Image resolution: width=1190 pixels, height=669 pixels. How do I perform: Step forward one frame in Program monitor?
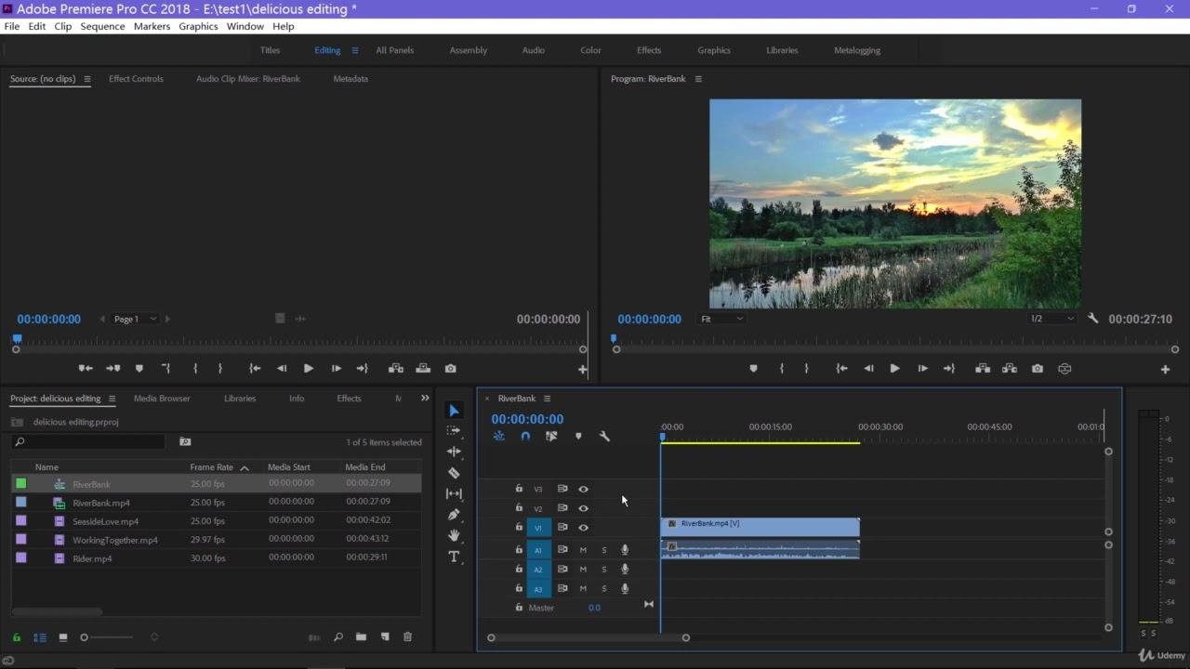coord(922,369)
